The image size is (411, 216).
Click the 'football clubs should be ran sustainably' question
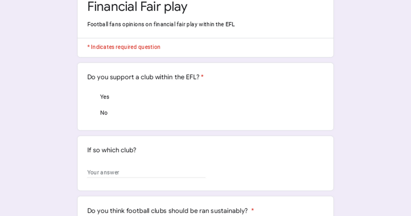pyautogui.click(x=167, y=211)
